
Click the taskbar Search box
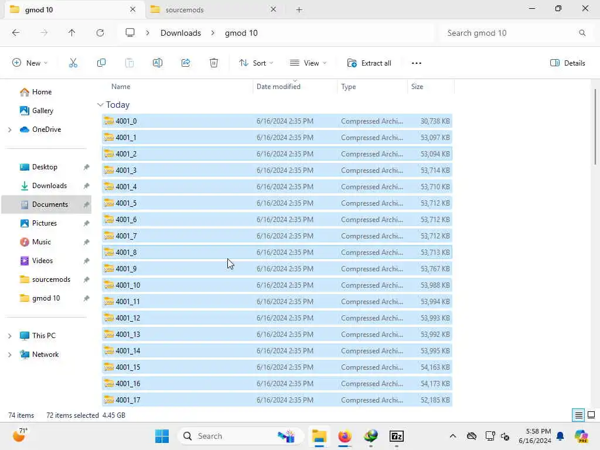point(240,436)
